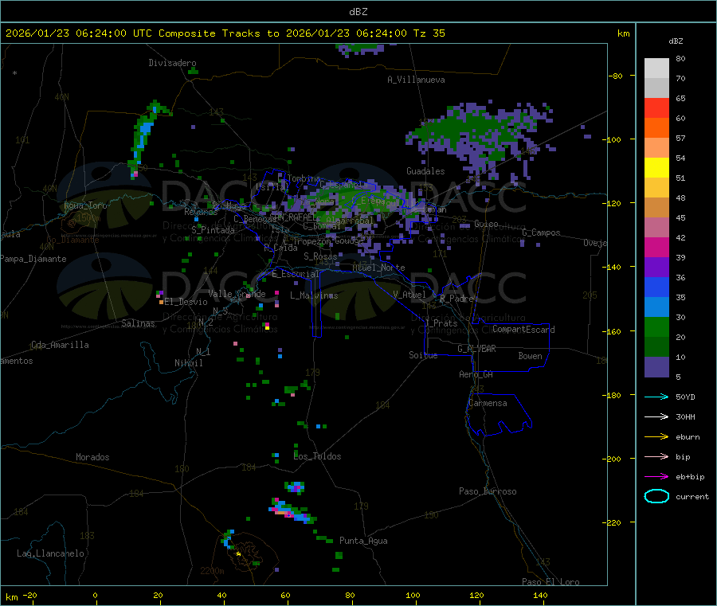
Task: Click the green echo cell near Divisadero
Action: pyautogui.click(x=194, y=71)
